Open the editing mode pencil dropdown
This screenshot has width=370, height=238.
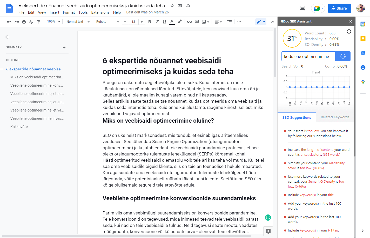[261, 22]
